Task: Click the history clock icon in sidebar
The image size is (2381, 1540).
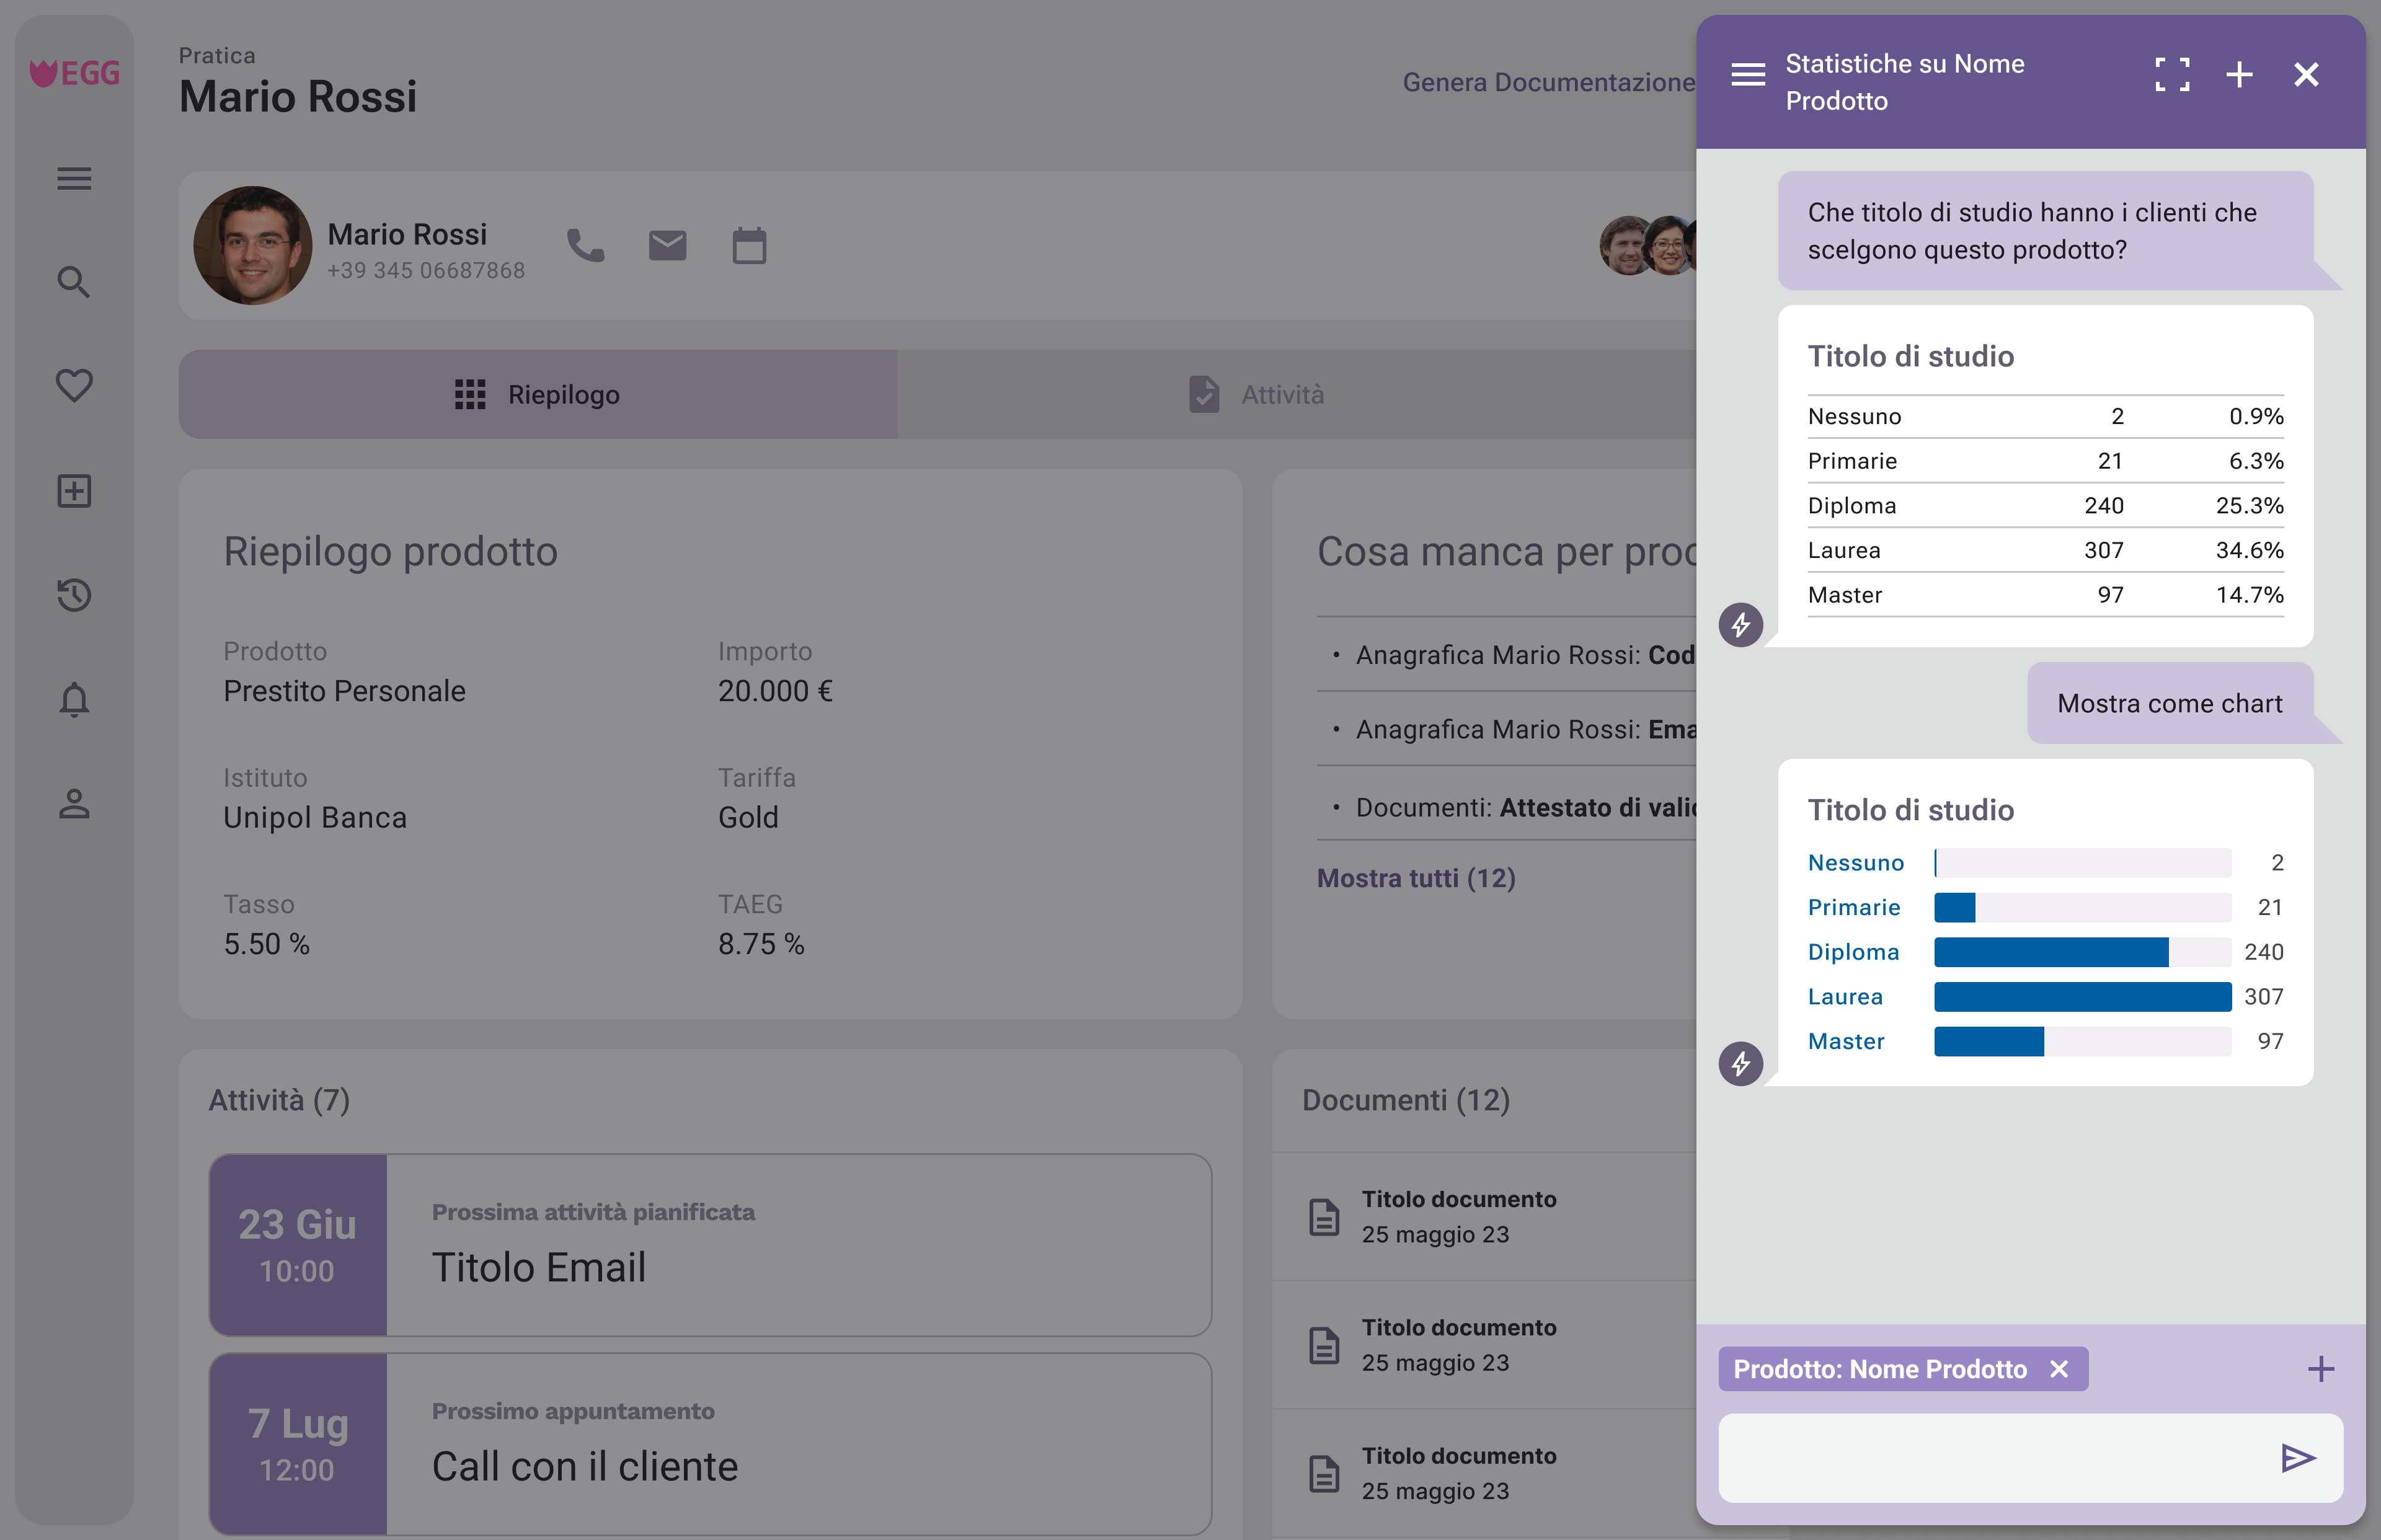Action: (74, 595)
